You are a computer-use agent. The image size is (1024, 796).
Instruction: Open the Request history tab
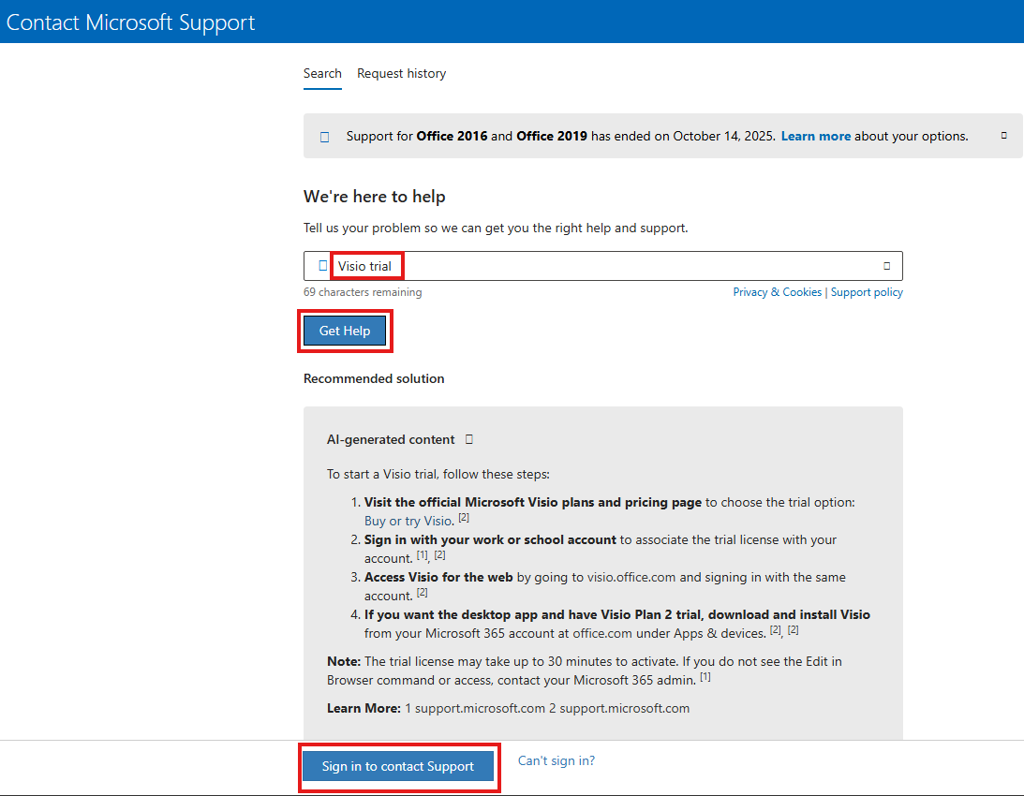401,74
